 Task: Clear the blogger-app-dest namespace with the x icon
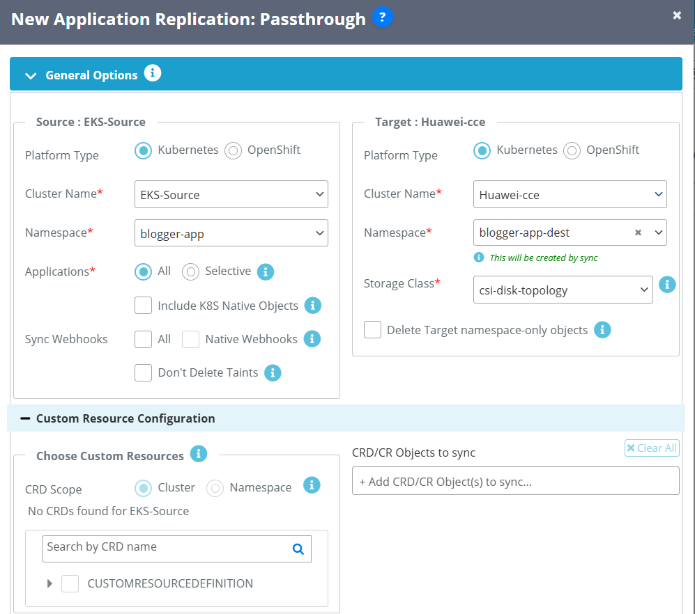coord(638,233)
